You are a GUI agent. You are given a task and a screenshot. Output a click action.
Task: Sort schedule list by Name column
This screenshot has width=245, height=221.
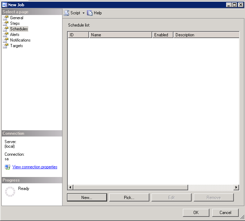tap(120, 35)
